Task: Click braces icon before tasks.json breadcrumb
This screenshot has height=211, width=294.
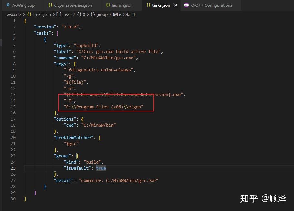Action: click(29, 15)
